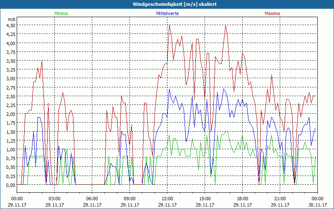Click the m/s unit label
This screenshot has width=334, height=209.
pos(12,19)
